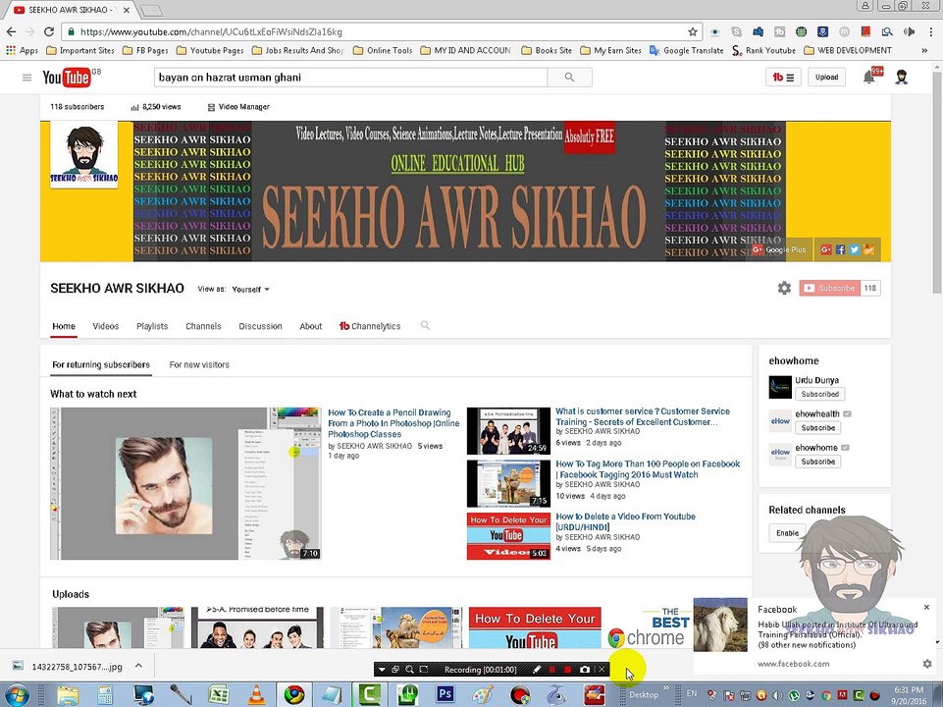
Task: Open the YouTube guide hamburger menu
Action: (26, 77)
